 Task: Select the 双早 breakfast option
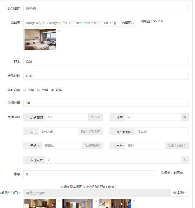(53, 90)
